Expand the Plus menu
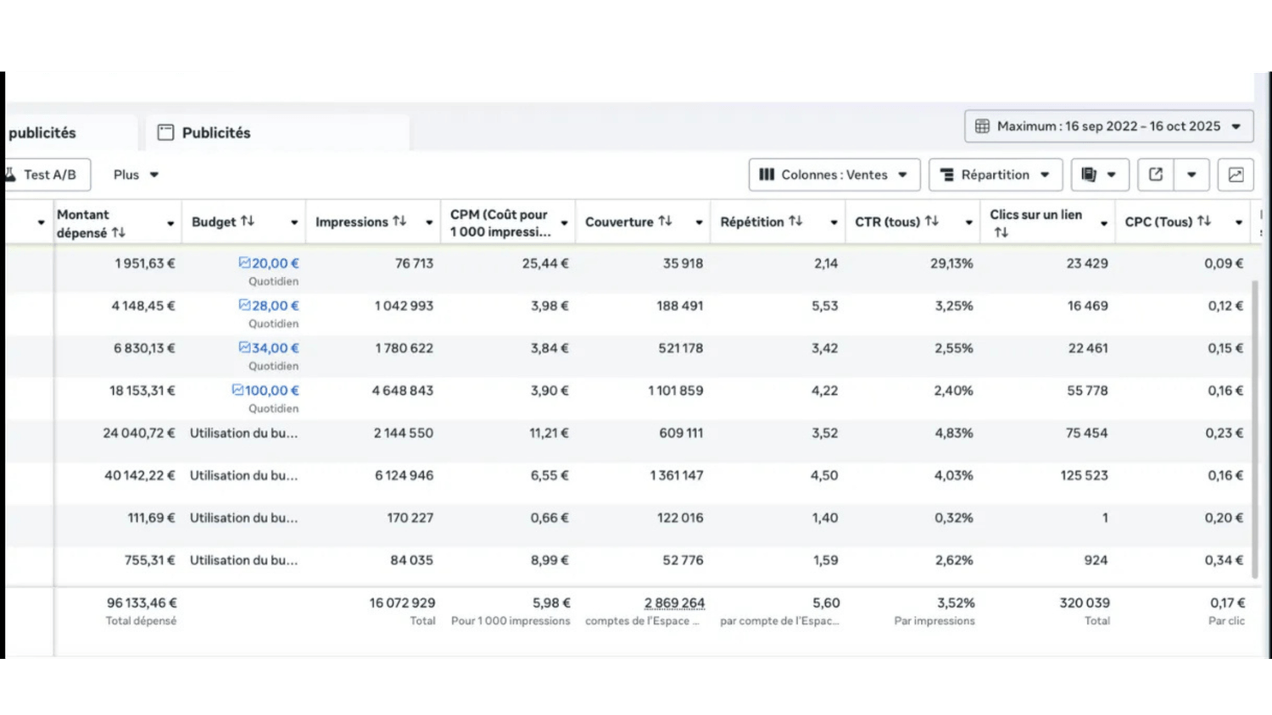Screen dimensions: 1272x715 [x=136, y=175]
